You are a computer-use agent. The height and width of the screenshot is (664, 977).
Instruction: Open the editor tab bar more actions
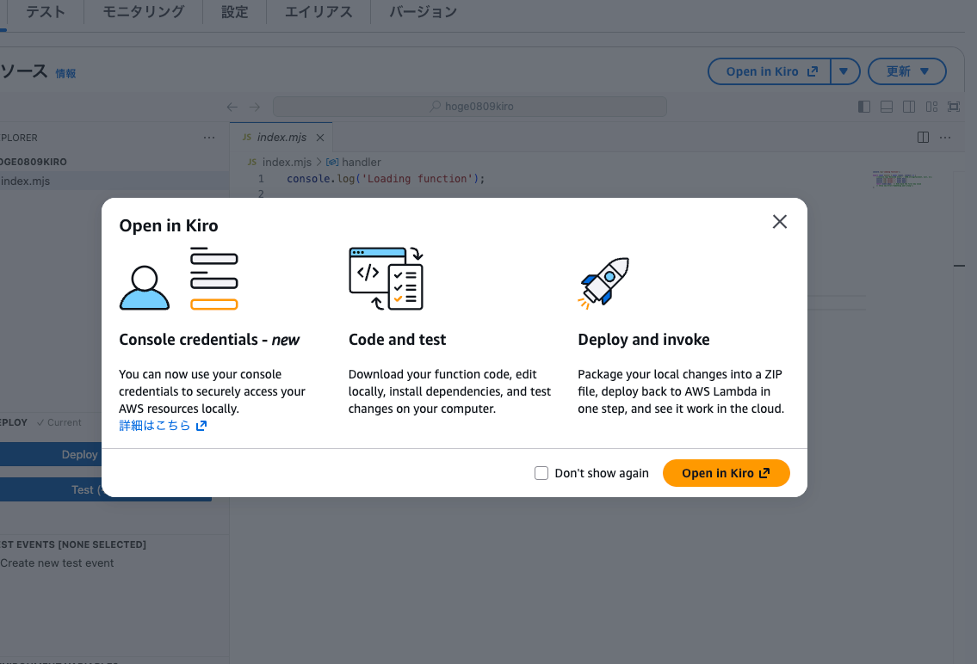pyautogui.click(x=945, y=138)
